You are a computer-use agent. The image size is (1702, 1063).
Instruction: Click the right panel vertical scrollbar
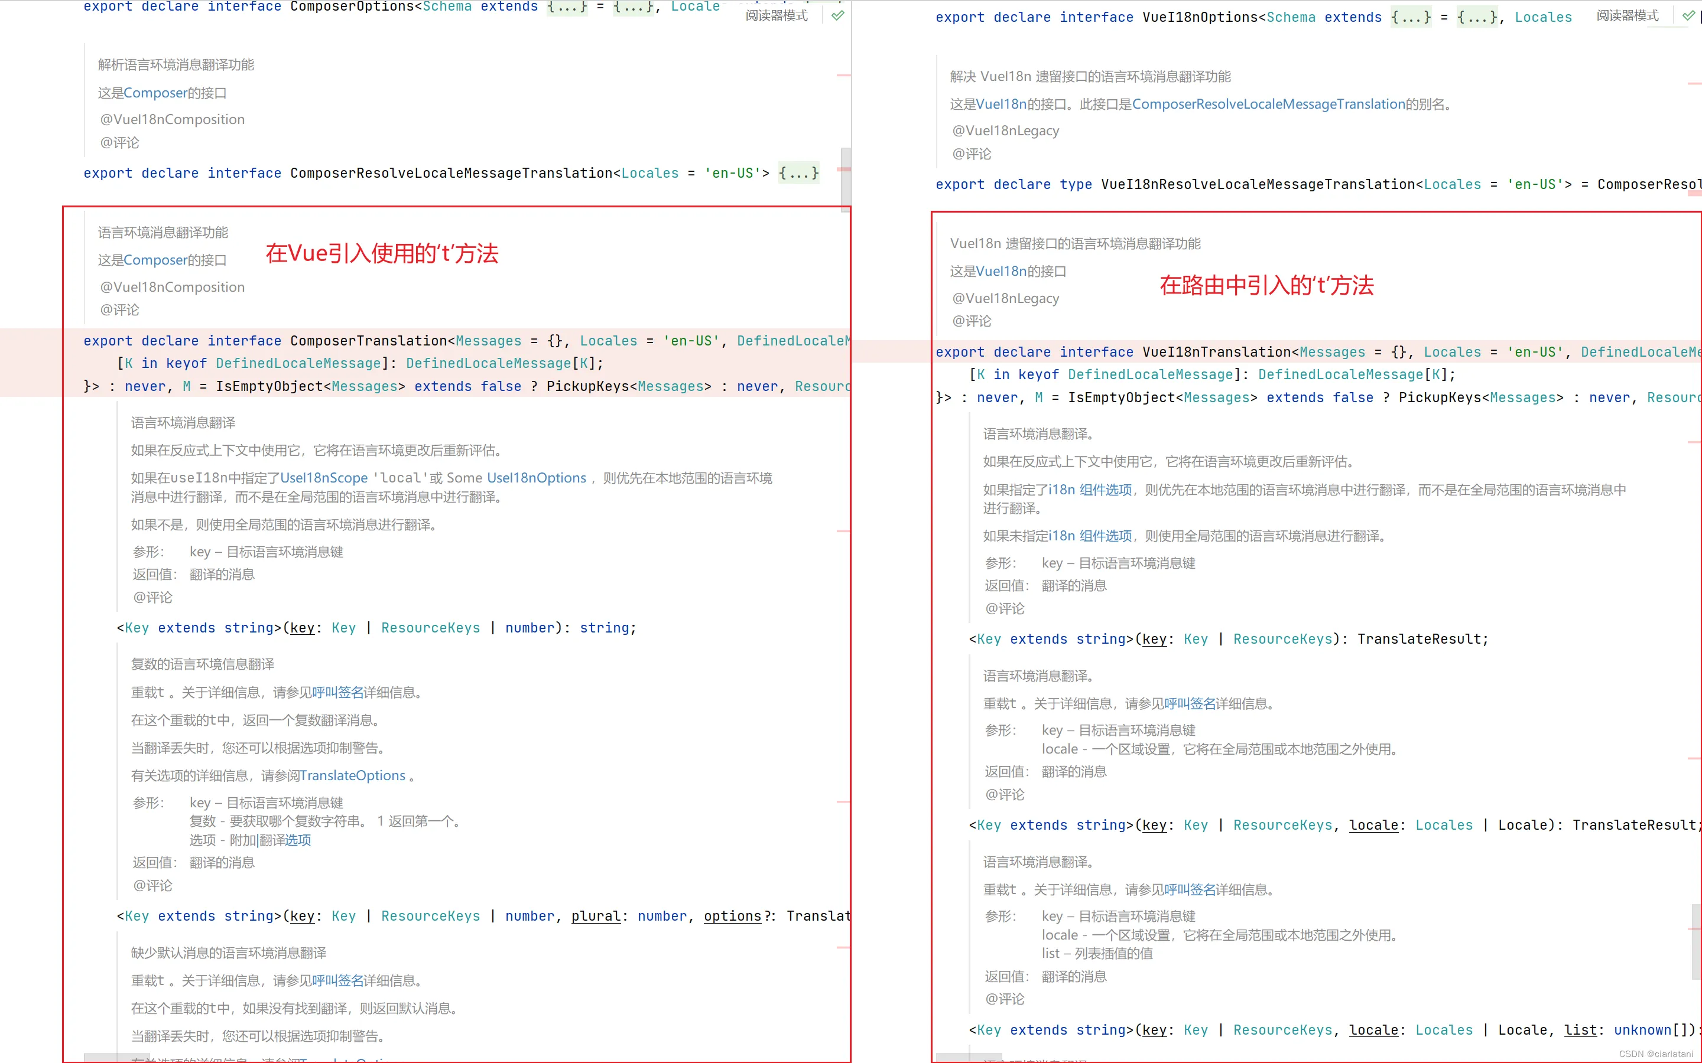click(x=1695, y=942)
